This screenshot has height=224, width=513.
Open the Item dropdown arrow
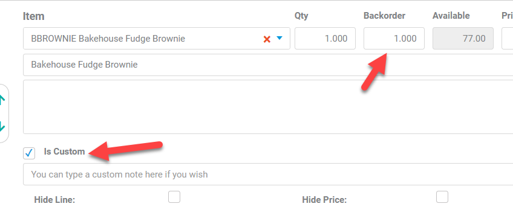point(279,38)
